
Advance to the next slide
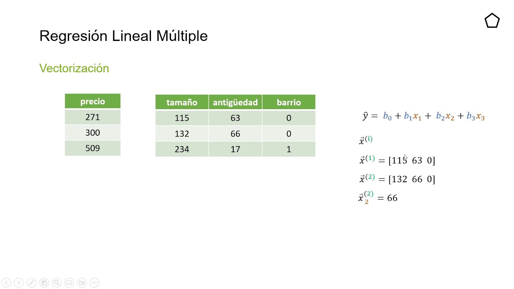[18, 283]
